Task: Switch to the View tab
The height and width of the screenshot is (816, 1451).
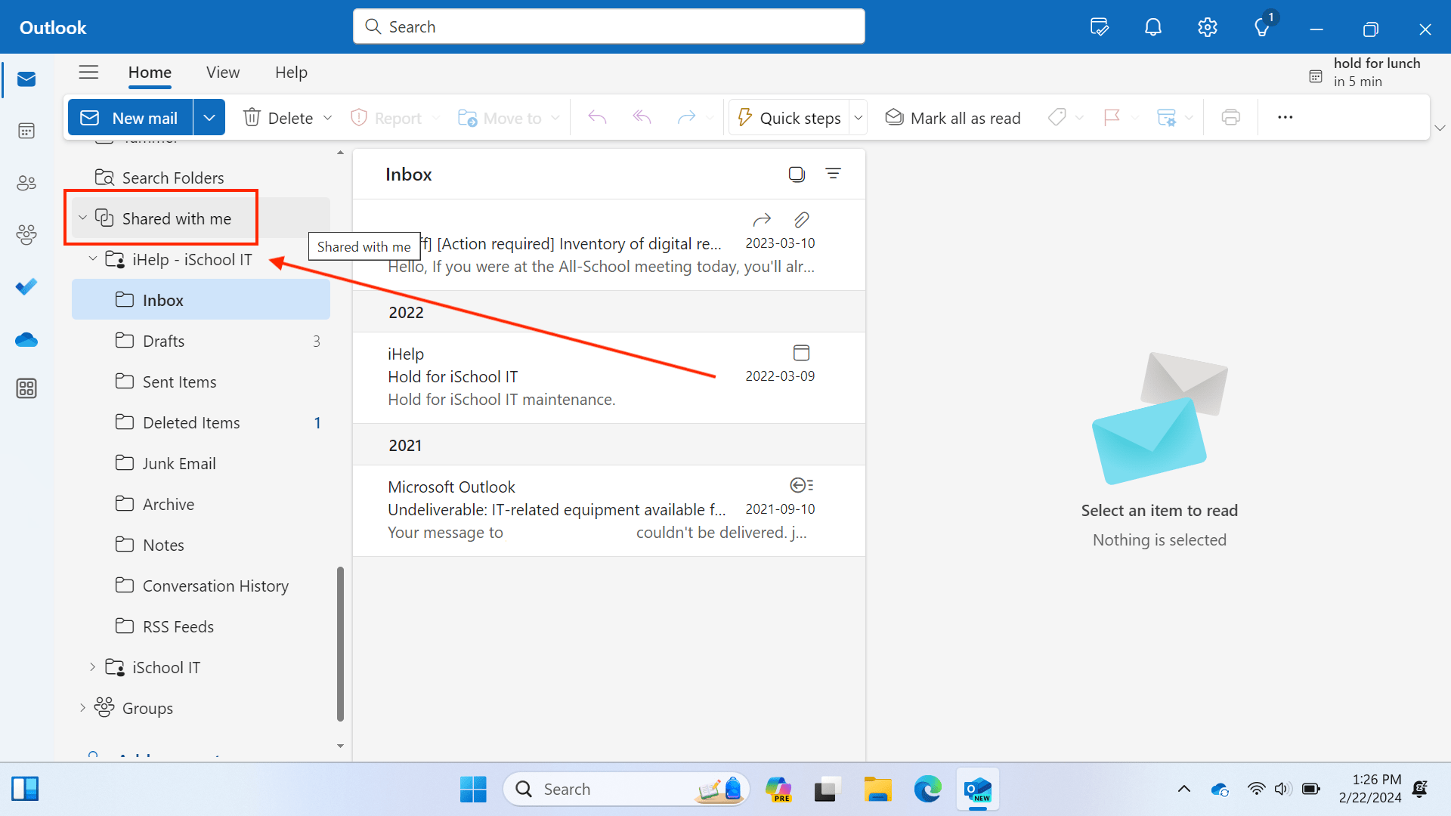Action: click(223, 73)
